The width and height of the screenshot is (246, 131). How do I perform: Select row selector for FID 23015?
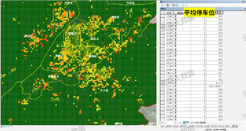click(x=162, y=86)
